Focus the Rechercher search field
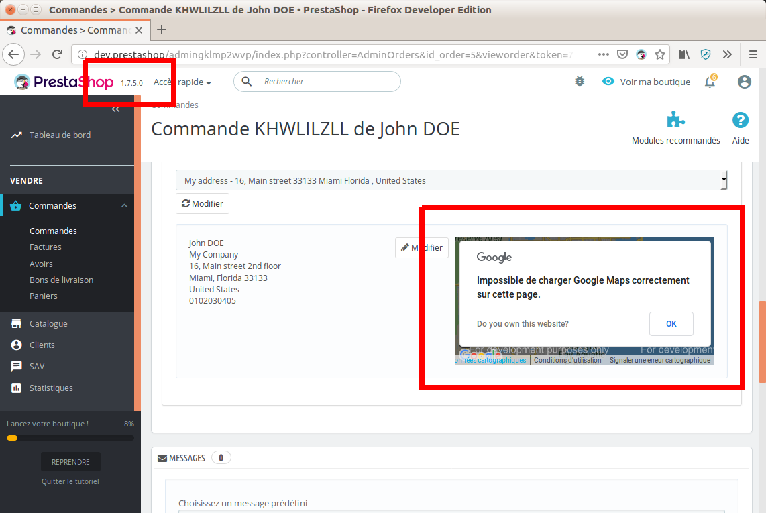 [x=317, y=82]
